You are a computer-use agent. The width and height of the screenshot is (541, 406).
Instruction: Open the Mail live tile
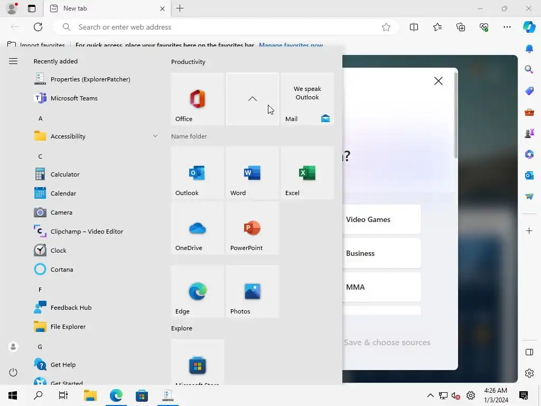point(307,99)
